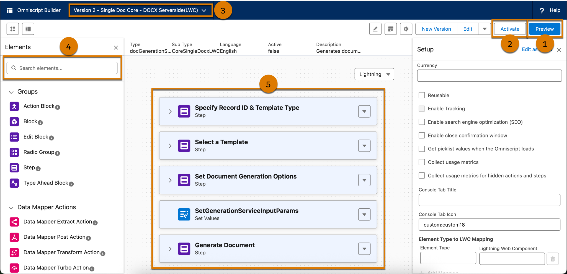
Task: Switch to the grid view icon
Action: tap(13, 29)
